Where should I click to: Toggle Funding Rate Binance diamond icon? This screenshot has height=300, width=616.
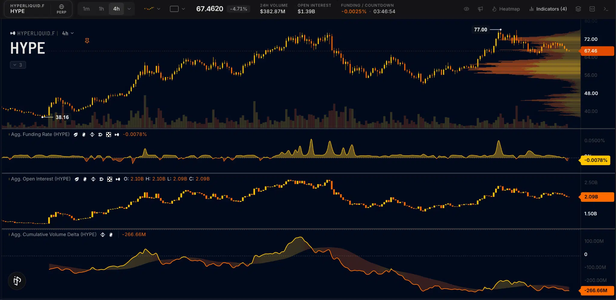92,135
